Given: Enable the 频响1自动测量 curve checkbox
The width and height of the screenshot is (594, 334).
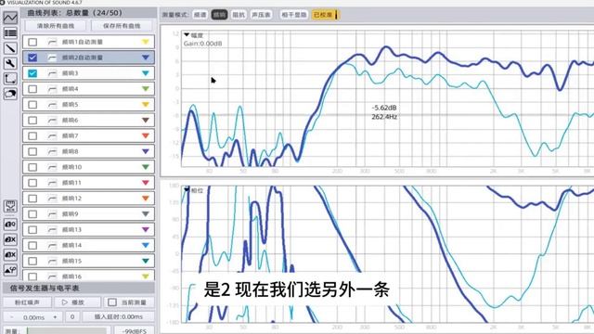Looking at the screenshot, I should coord(32,42).
